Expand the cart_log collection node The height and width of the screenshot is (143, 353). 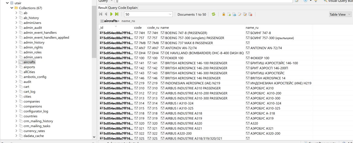point(16,91)
